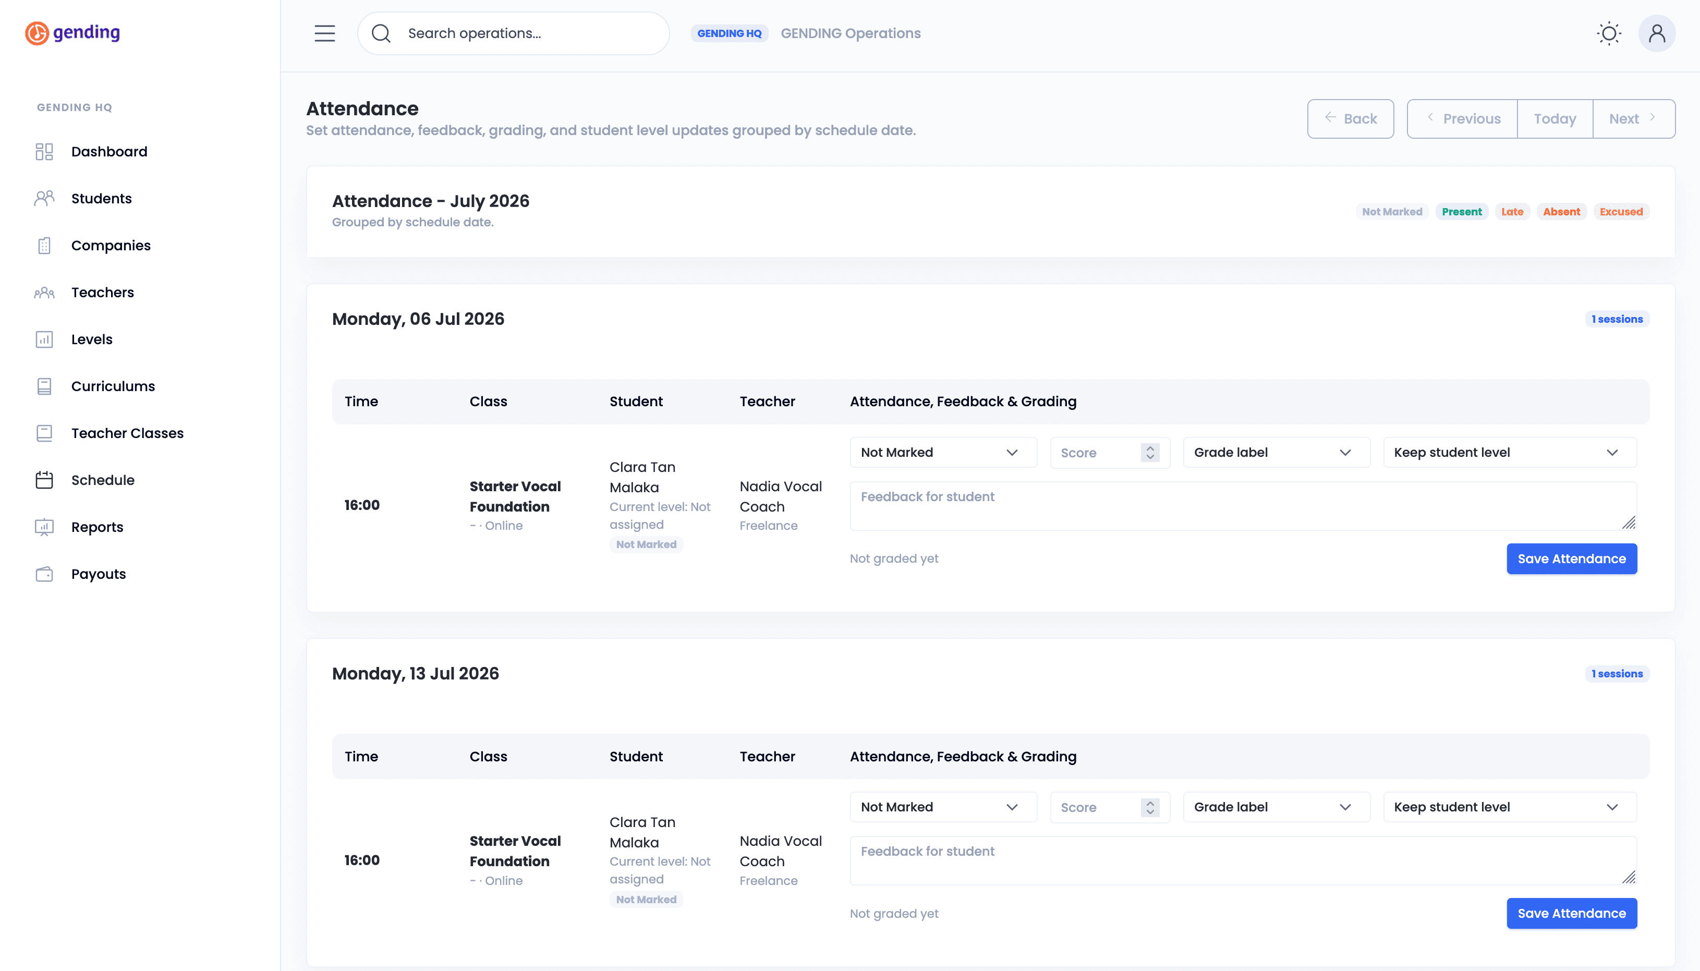1700x971 pixels.
Task: Save Attendance for 13 Jul session
Action: 1571,913
